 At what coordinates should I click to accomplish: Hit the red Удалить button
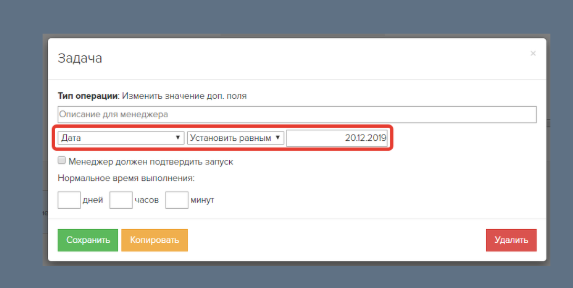click(x=511, y=240)
